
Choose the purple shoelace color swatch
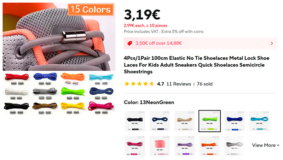185,146
